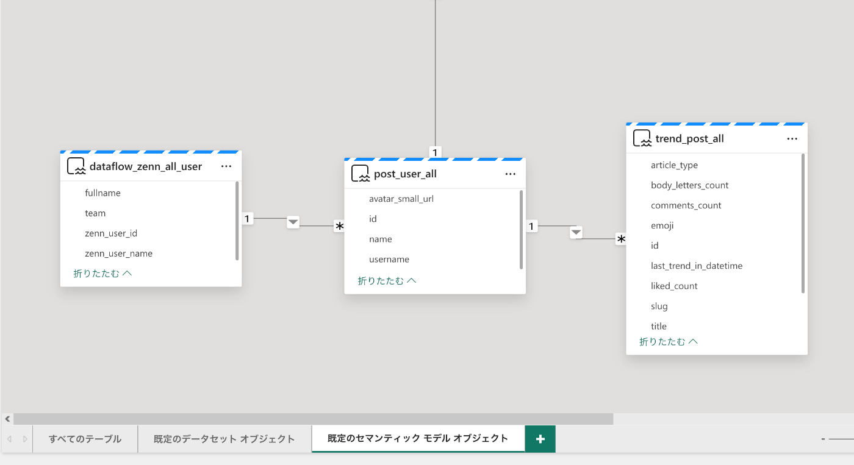Viewport: 854px width, 465px height.
Task: Click the dataflow icon on dataflow_zenn_all_user header
Action: pos(76,165)
